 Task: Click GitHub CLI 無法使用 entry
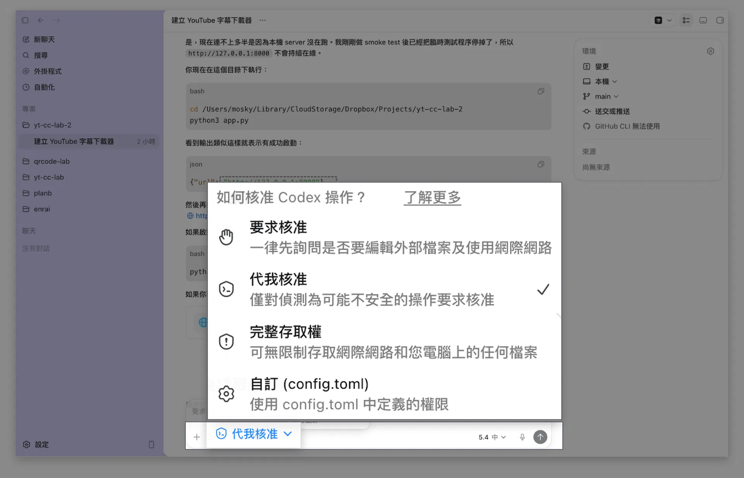pos(621,126)
